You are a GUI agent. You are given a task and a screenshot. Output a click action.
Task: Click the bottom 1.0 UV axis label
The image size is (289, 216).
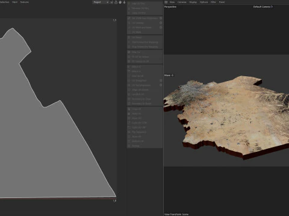pos(114,200)
